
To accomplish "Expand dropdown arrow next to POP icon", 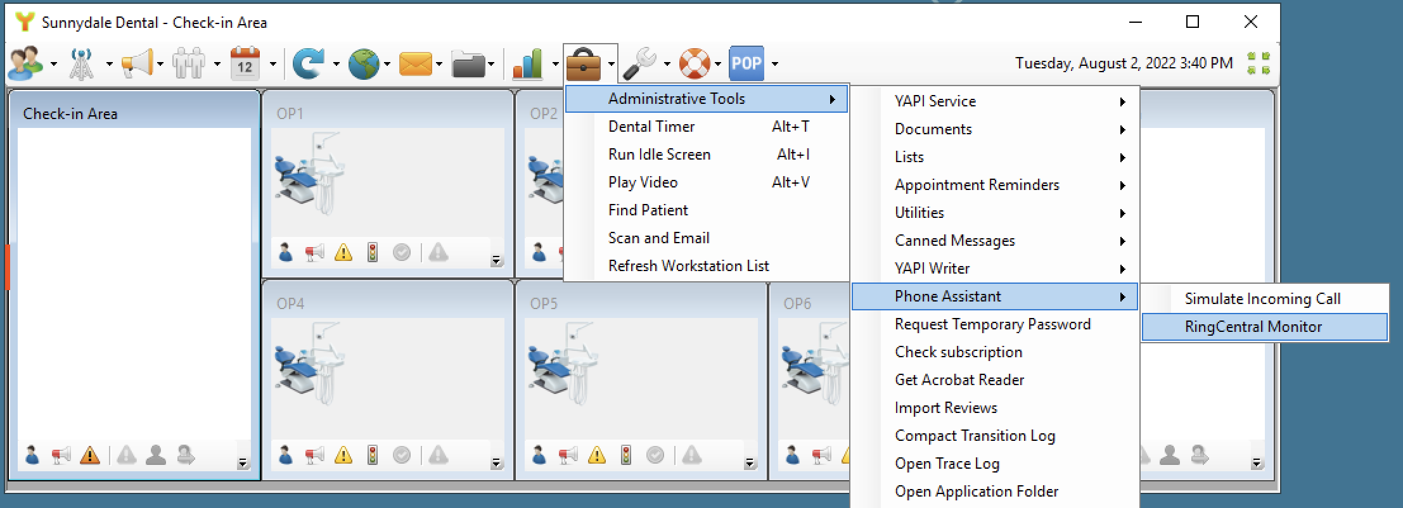I will point(774,64).
